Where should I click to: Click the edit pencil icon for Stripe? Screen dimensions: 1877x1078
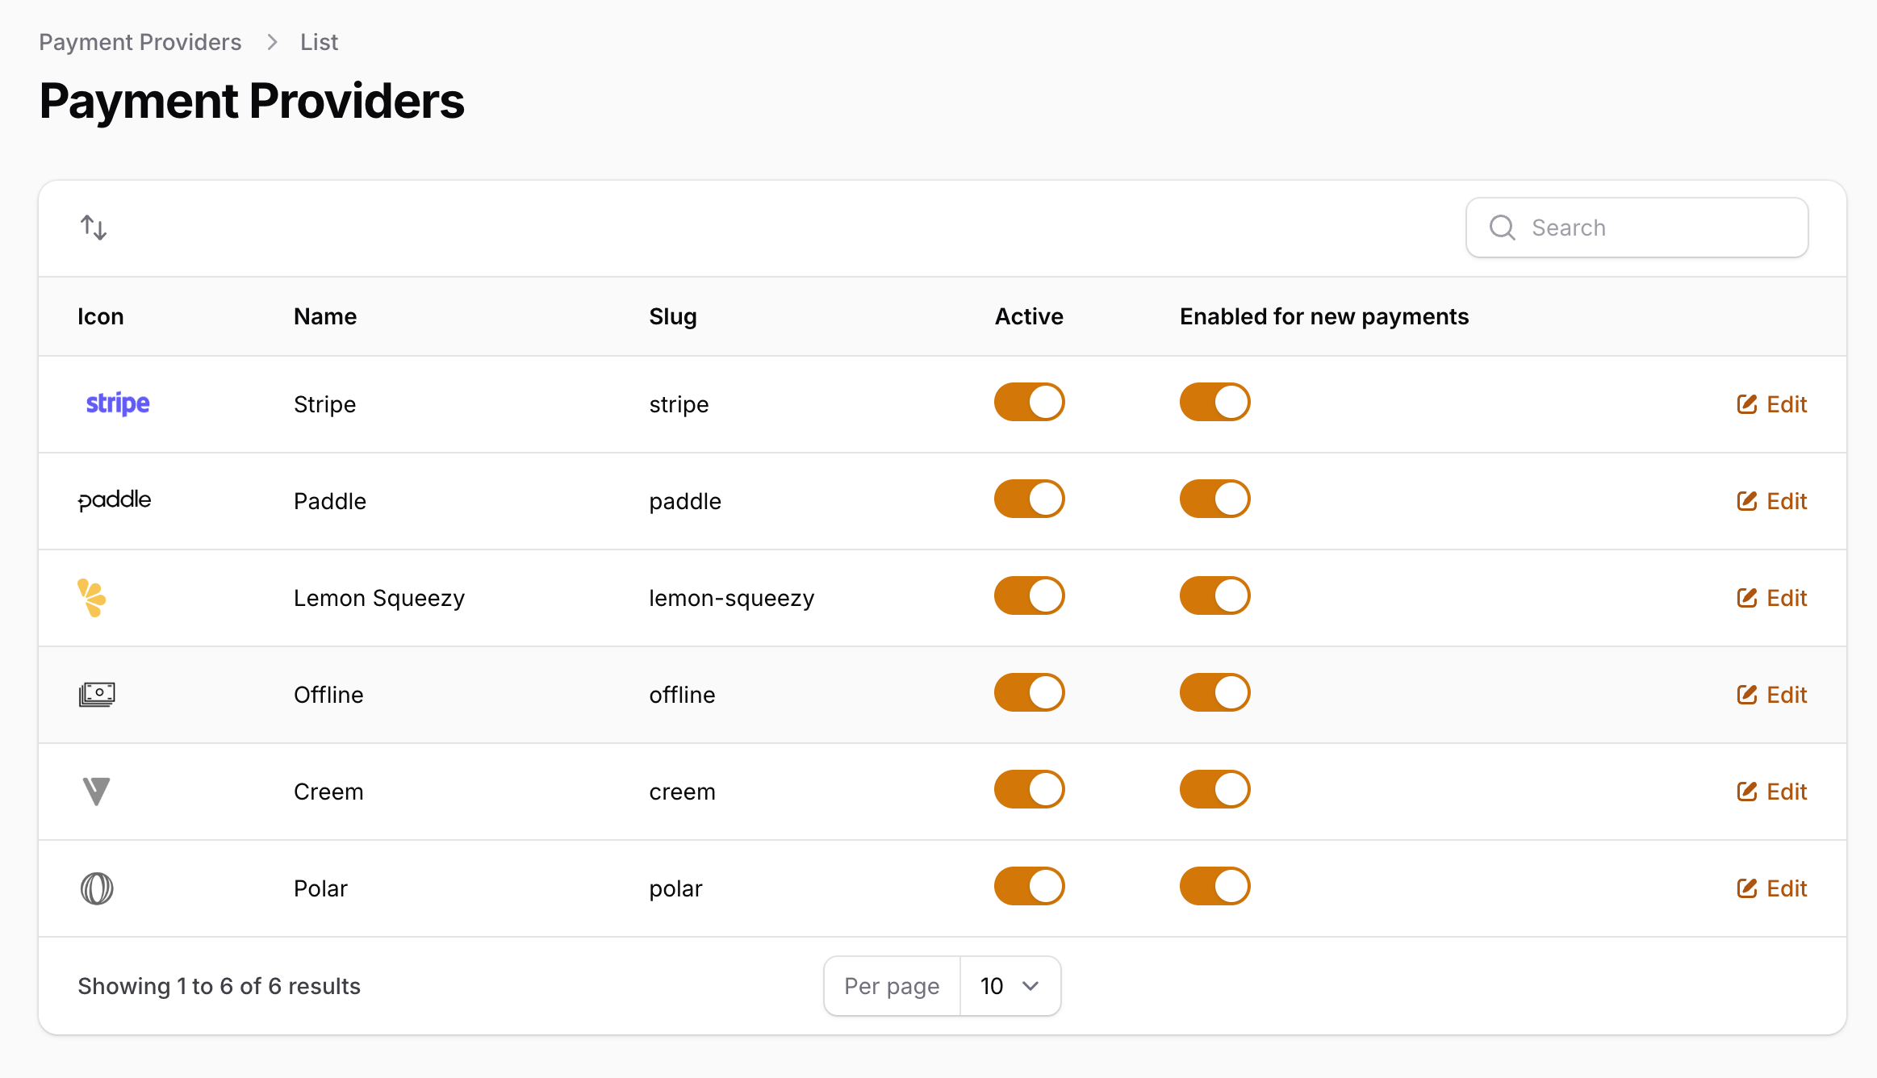point(1746,403)
